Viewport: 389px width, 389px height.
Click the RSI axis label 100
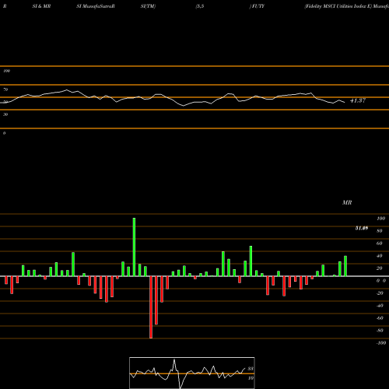(x=6, y=71)
